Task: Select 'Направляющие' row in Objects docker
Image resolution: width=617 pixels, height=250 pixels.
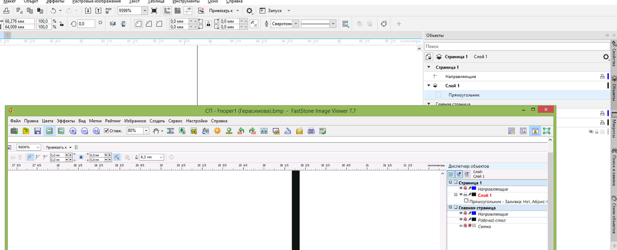Action: point(517,76)
